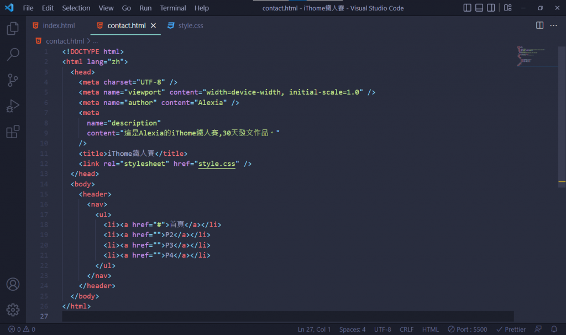
Task: Toggle Panel layout icon
Action: click(x=479, y=8)
